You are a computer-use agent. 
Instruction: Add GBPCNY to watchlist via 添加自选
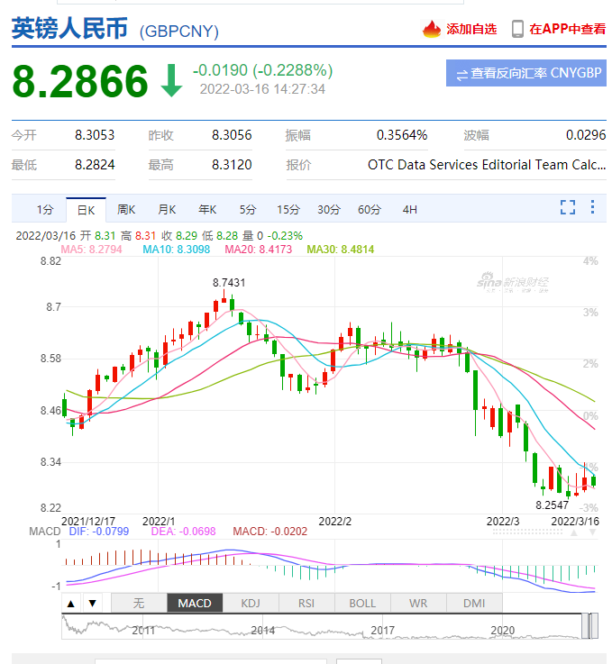tap(471, 29)
